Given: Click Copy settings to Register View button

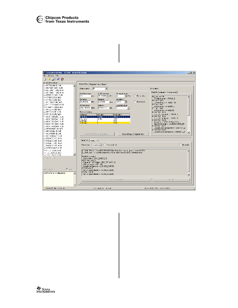Looking at the screenshot, I should point(133,134).
